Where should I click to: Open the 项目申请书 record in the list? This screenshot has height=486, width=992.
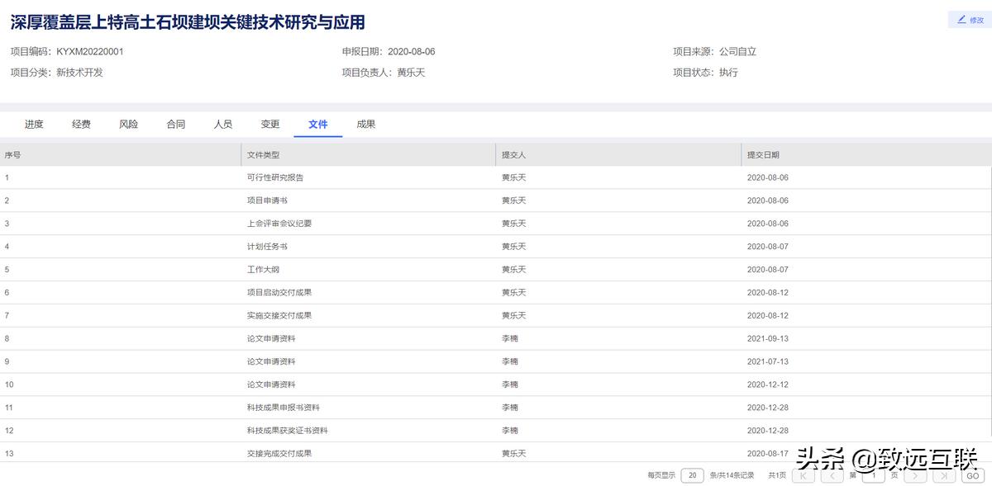[269, 200]
